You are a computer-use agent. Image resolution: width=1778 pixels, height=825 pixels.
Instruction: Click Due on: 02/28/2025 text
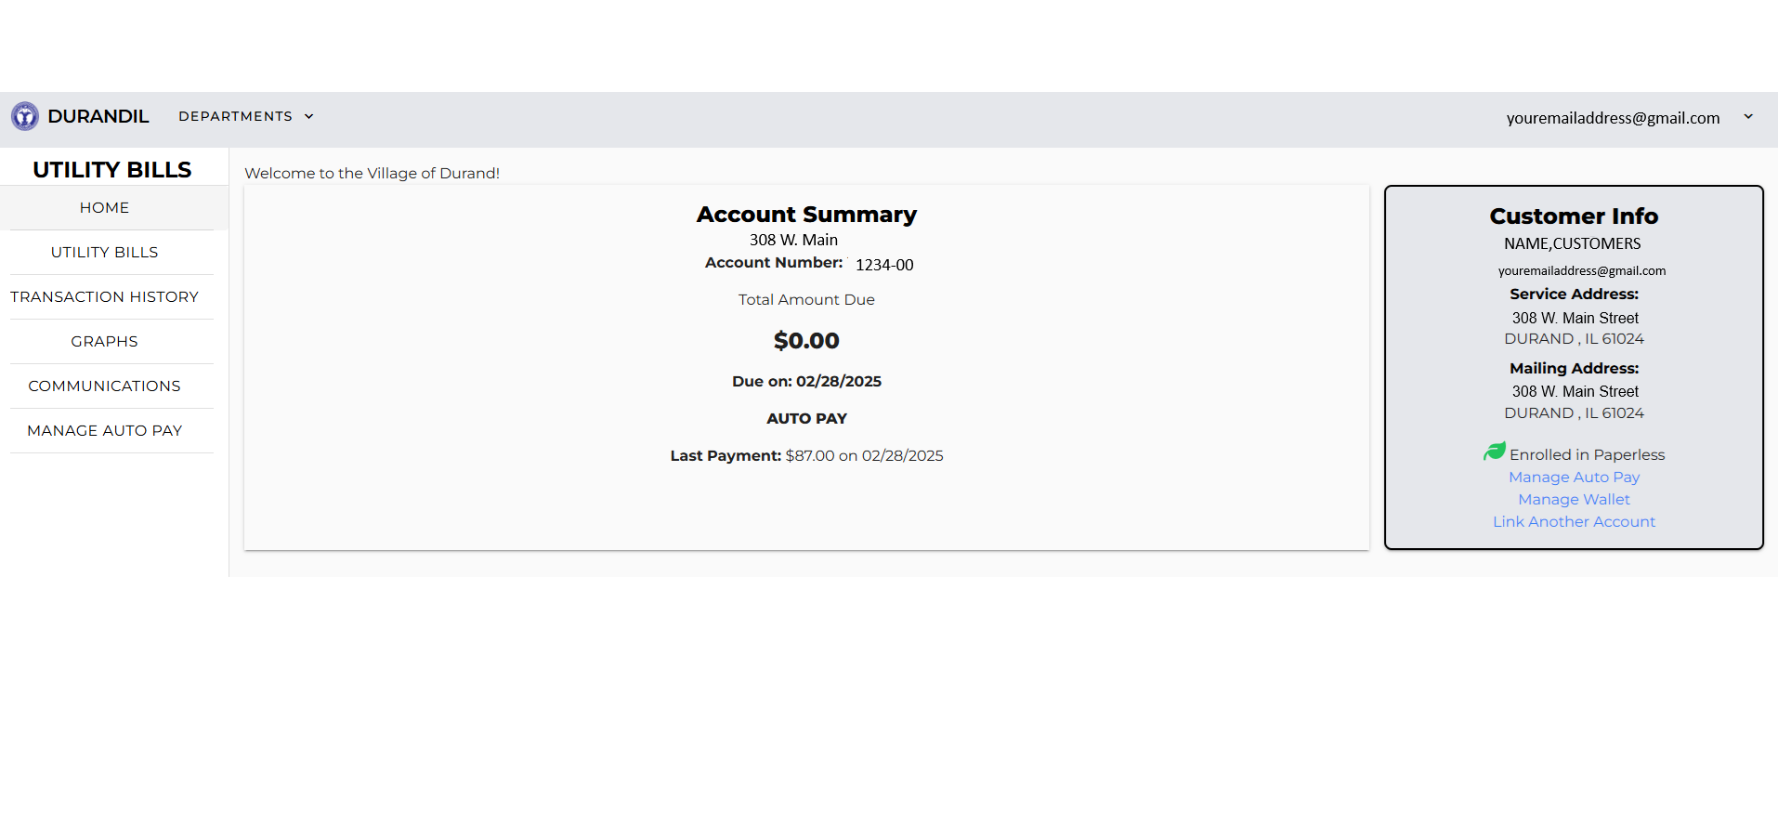806,381
